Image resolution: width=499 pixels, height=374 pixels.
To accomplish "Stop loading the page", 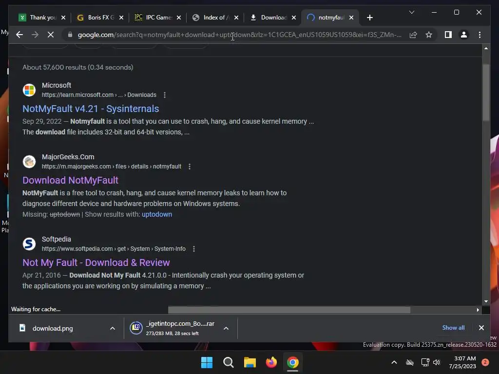I will tap(51, 35).
